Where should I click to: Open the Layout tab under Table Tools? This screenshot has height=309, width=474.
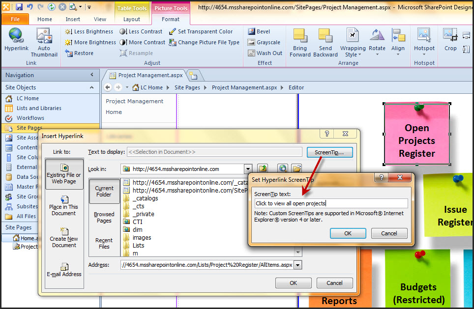pos(131,19)
